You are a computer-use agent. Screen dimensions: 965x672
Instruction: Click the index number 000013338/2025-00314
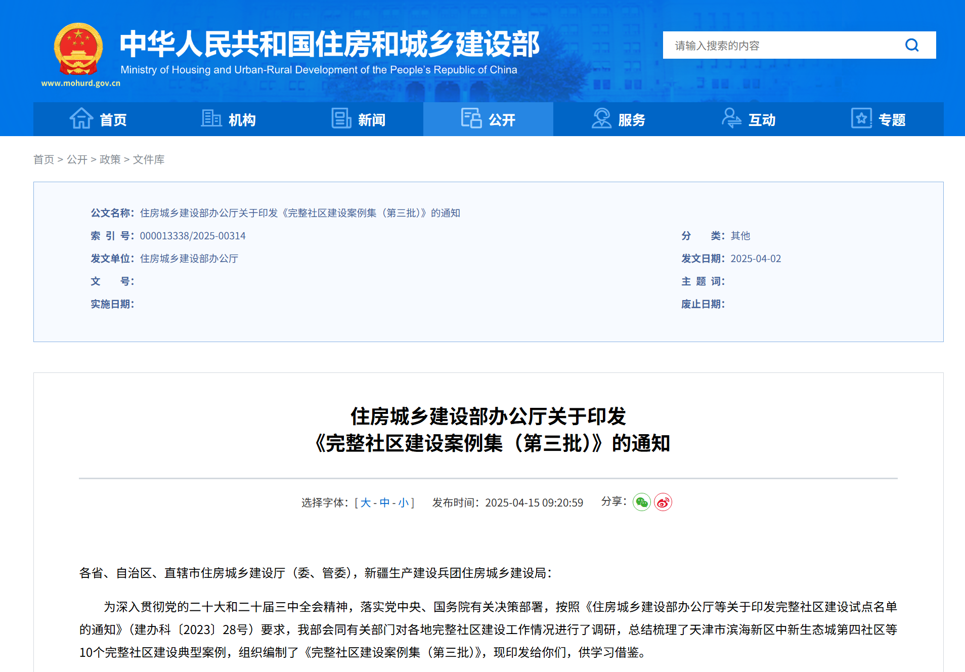(193, 236)
